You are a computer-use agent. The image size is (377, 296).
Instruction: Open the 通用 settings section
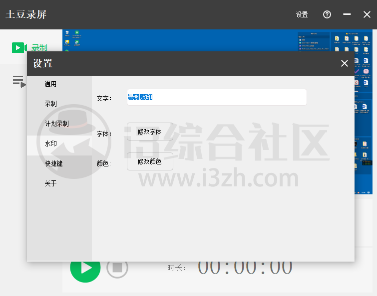59,84
